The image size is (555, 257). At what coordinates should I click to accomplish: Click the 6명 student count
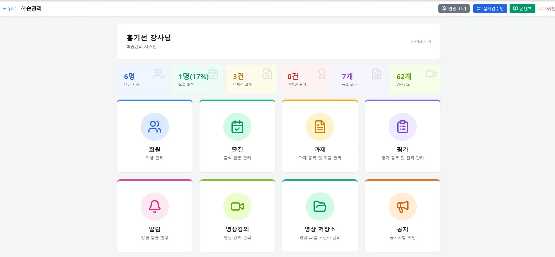coord(129,77)
